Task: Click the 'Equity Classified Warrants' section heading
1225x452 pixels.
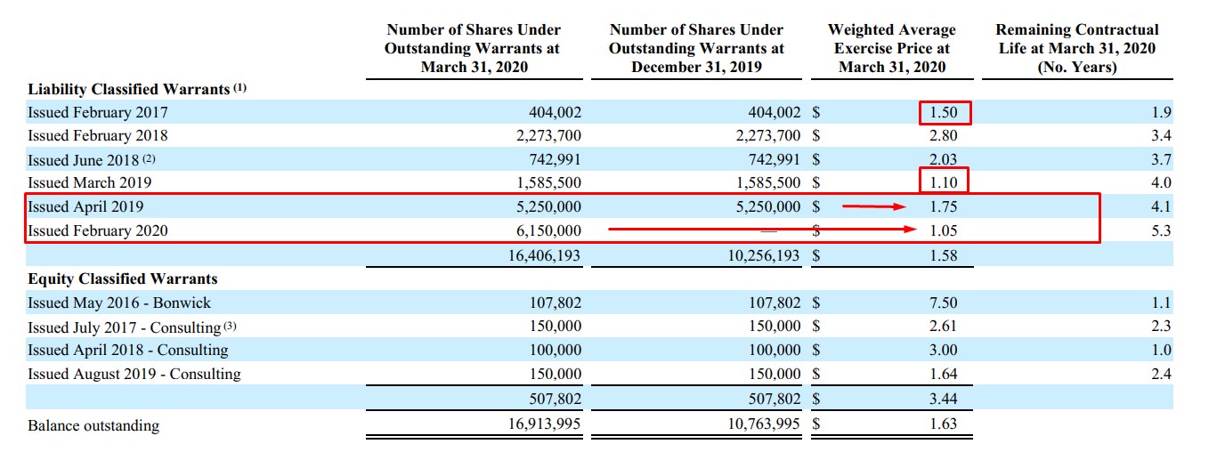Action: (x=122, y=278)
